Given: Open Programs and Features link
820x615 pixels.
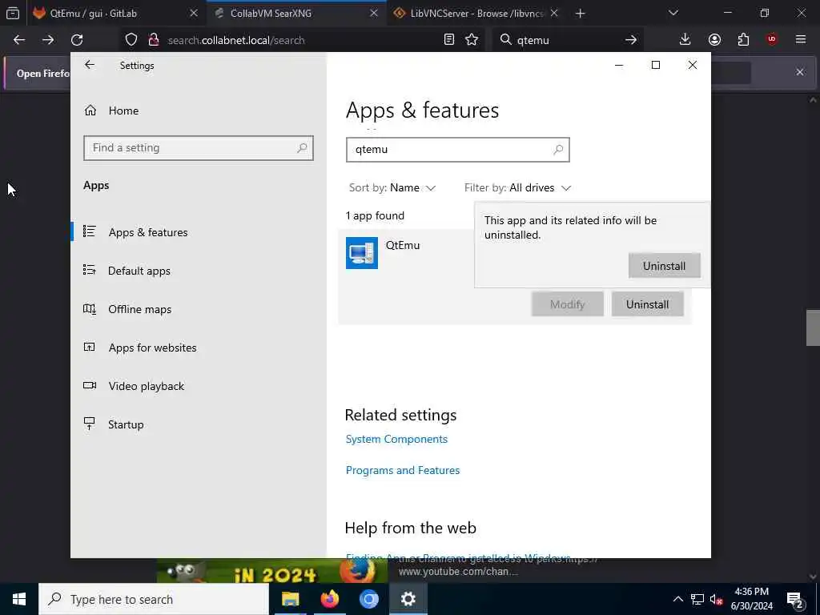Looking at the screenshot, I should (x=403, y=470).
